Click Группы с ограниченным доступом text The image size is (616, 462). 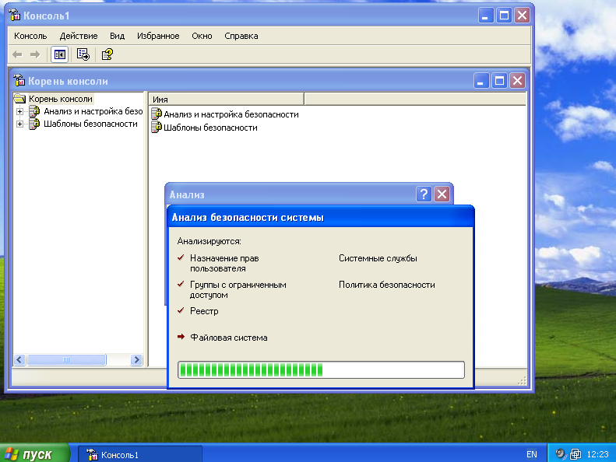coord(238,289)
